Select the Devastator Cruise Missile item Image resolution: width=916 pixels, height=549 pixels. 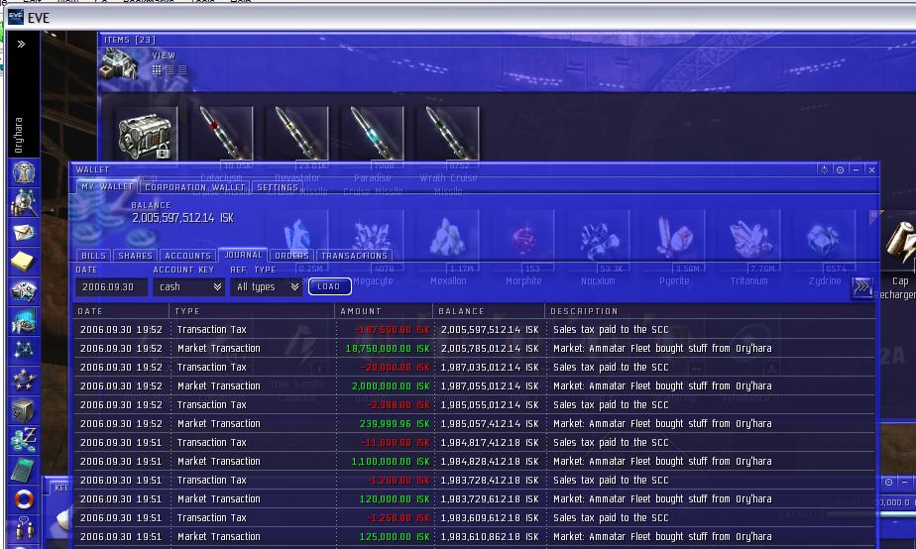coord(296,135)
